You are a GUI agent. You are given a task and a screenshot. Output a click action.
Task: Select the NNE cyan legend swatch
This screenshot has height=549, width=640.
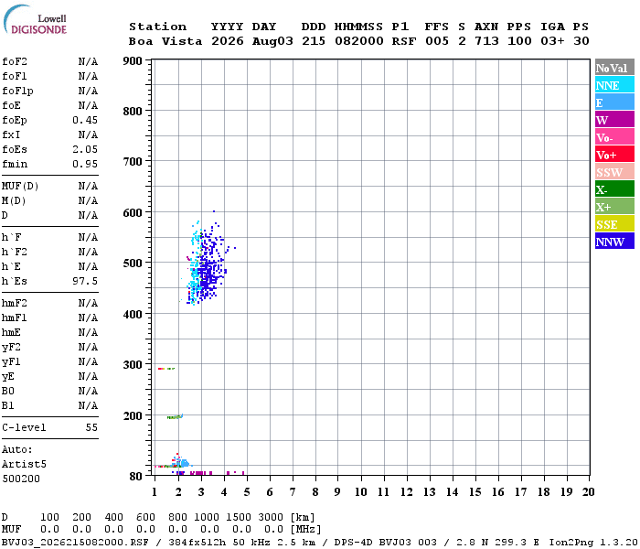pyautogui.click(x=614, y=85)
